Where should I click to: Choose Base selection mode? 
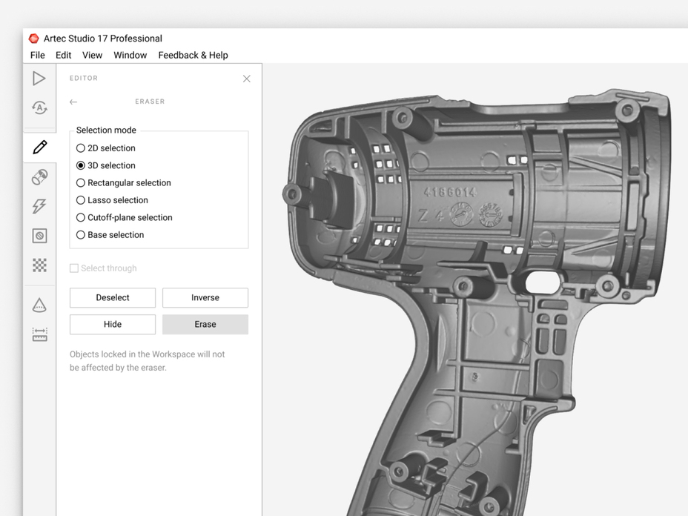[x=110, y=235]
